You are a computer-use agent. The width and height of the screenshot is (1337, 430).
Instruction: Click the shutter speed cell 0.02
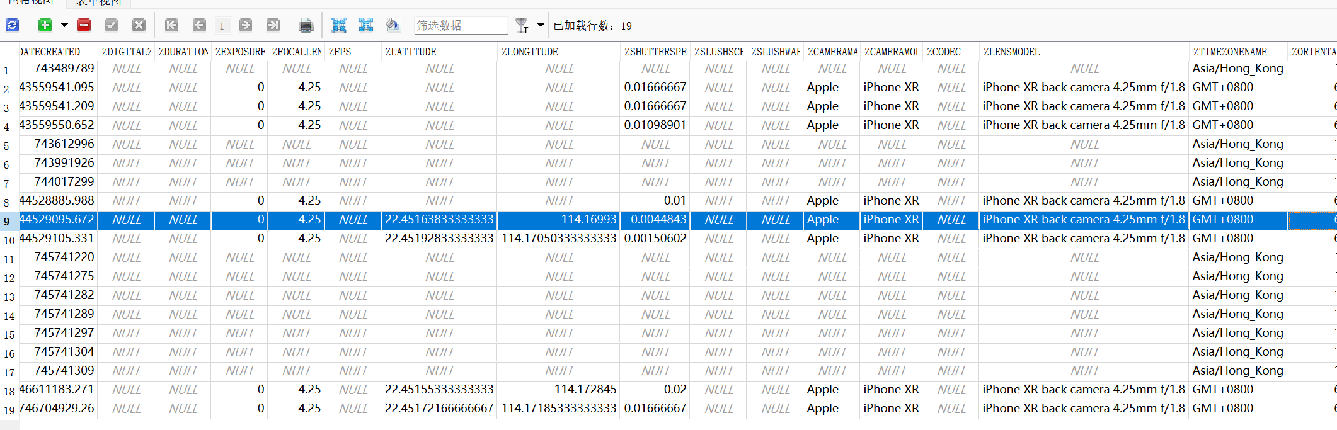click(655, 390)
